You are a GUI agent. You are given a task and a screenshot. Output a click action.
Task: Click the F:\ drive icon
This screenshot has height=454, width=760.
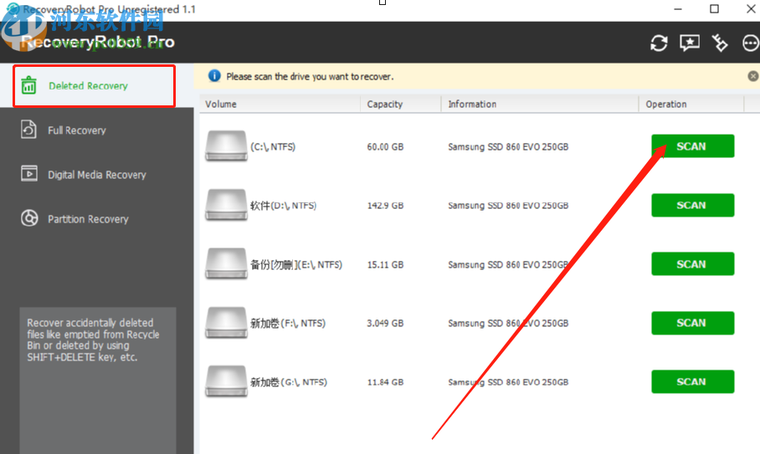(x=226, y=323)
